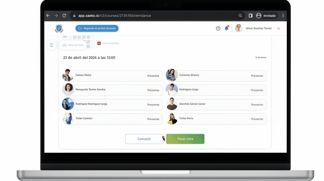Image resolution: width=324 pixels, height=181 pixels.
Task: Click the browser forward arrow
Action: click(x=56, y=16)
